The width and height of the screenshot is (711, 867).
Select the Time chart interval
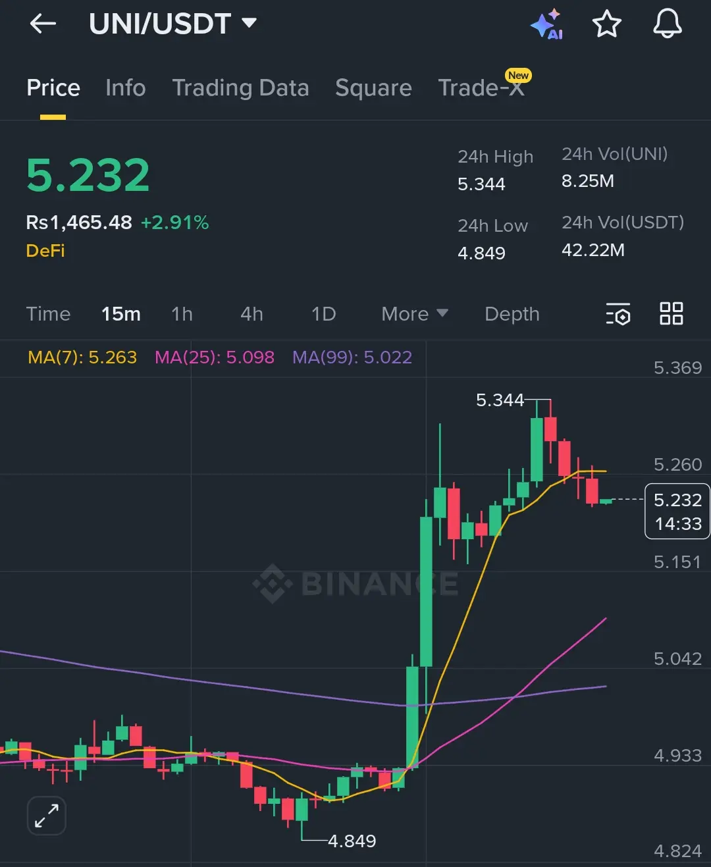tap(48, 314)
